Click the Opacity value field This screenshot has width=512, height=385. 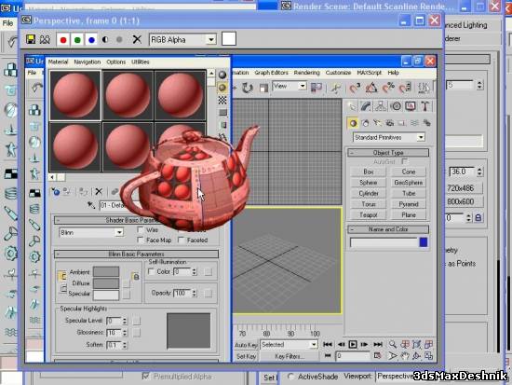tap(182, 293)
